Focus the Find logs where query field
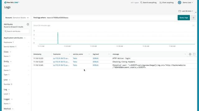 (x=104, y=18)
